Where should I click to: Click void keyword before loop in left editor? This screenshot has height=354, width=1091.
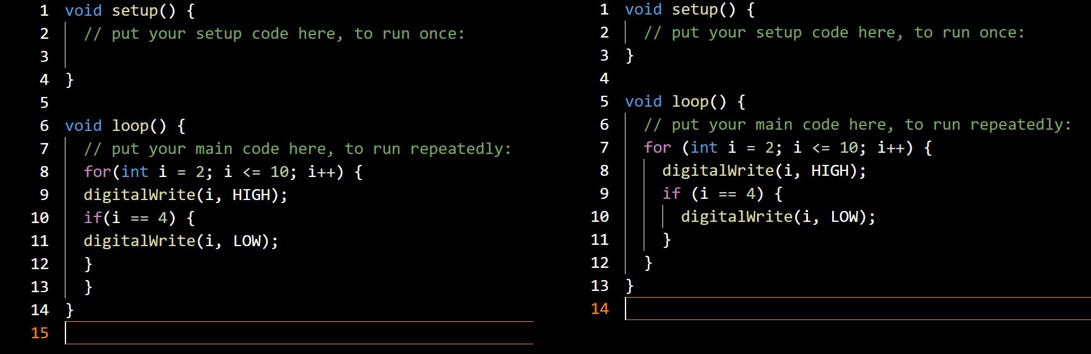[83, 125]
